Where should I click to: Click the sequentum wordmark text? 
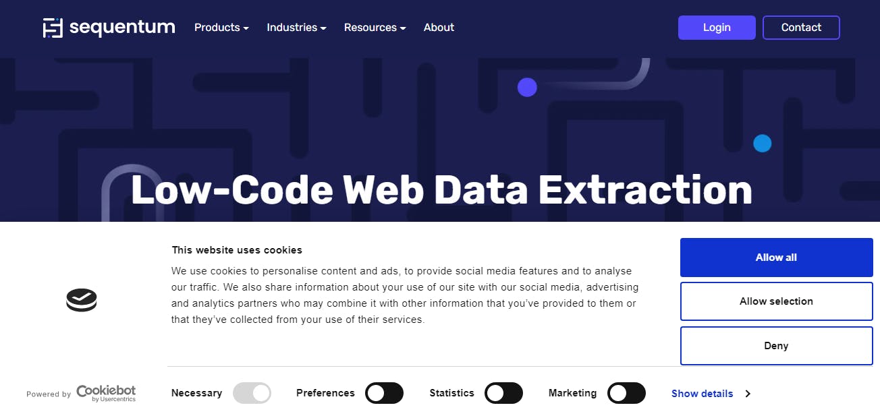click(122, 28)
